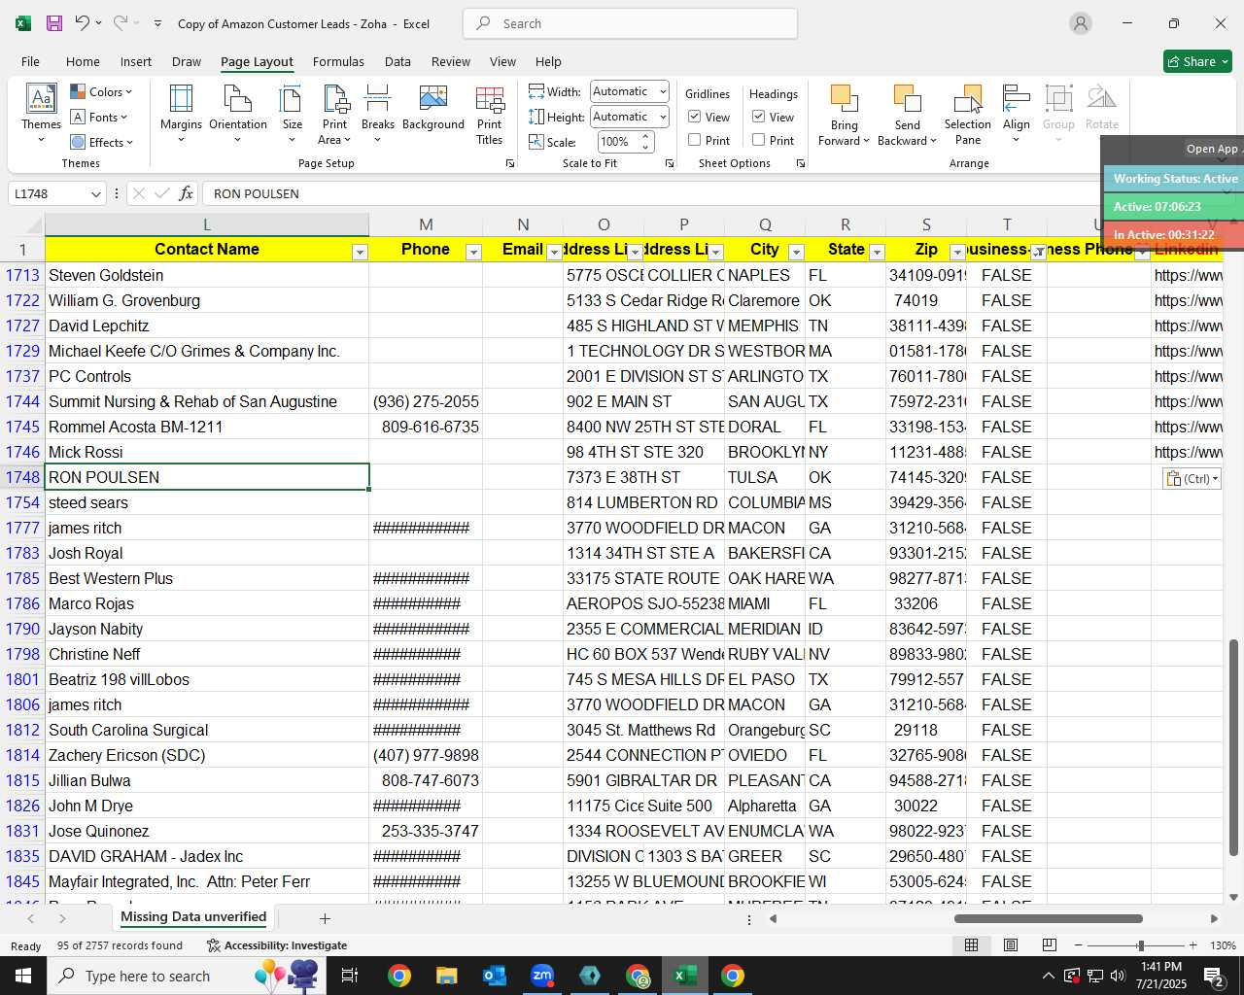Click the Open App button
Image resolution: width=1244 pixels, height=995 pixels.
pos(1212,149)
